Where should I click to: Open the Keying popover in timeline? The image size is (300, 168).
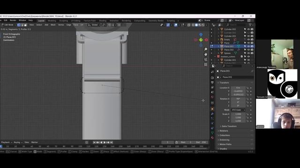(x=18, y=142)
